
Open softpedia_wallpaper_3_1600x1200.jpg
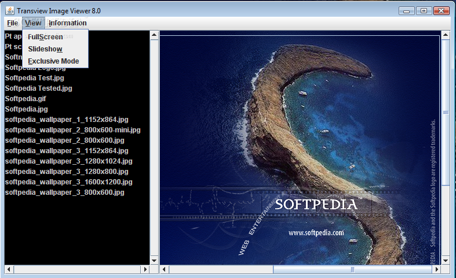pos(68,182)
